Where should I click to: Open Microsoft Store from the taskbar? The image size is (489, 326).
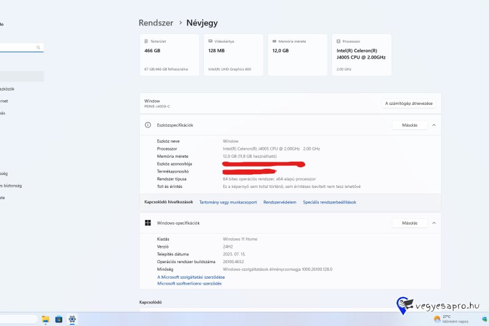coord(59,319)
